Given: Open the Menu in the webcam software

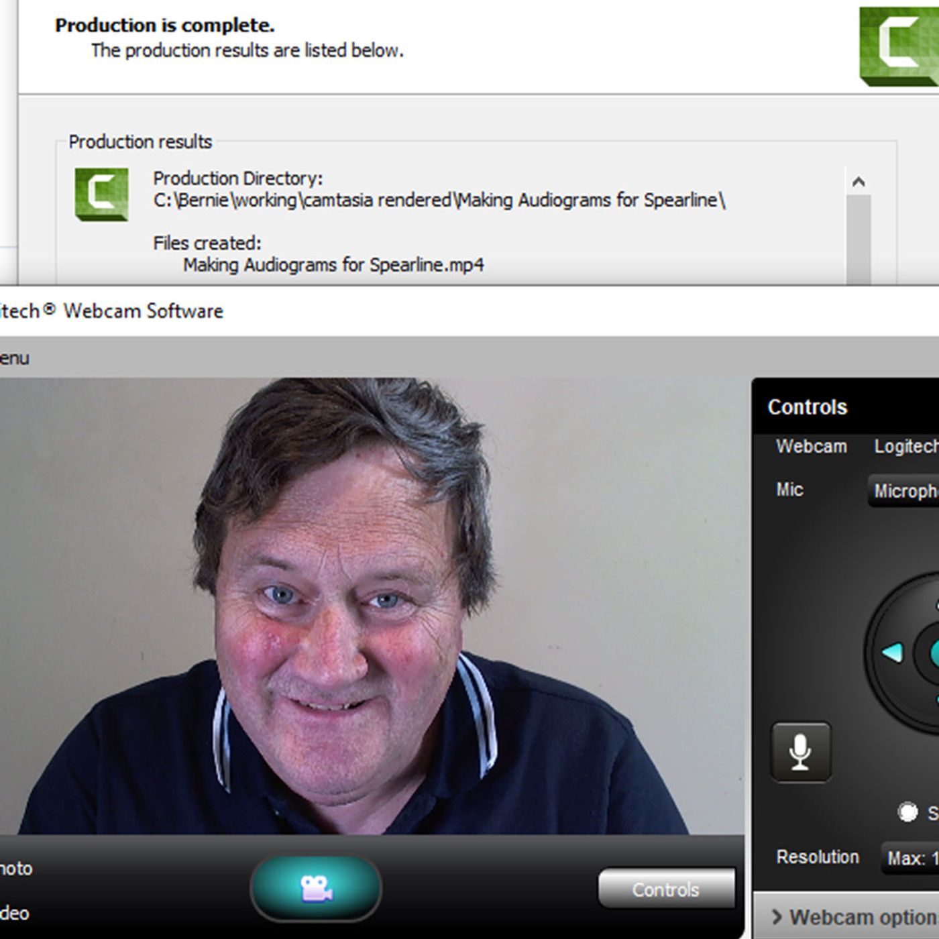Looking at the screenshot, I should [x=13, y=358].
